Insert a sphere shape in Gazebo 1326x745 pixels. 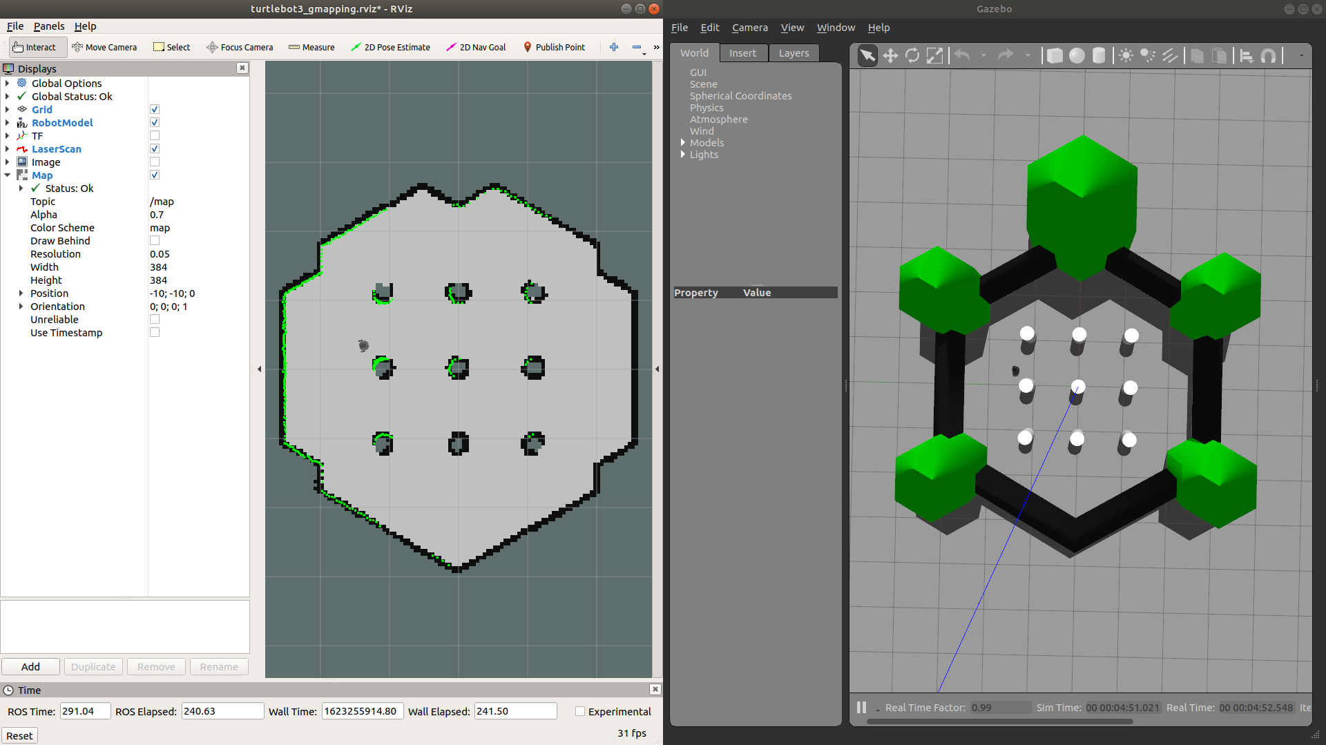[1077, 56]
